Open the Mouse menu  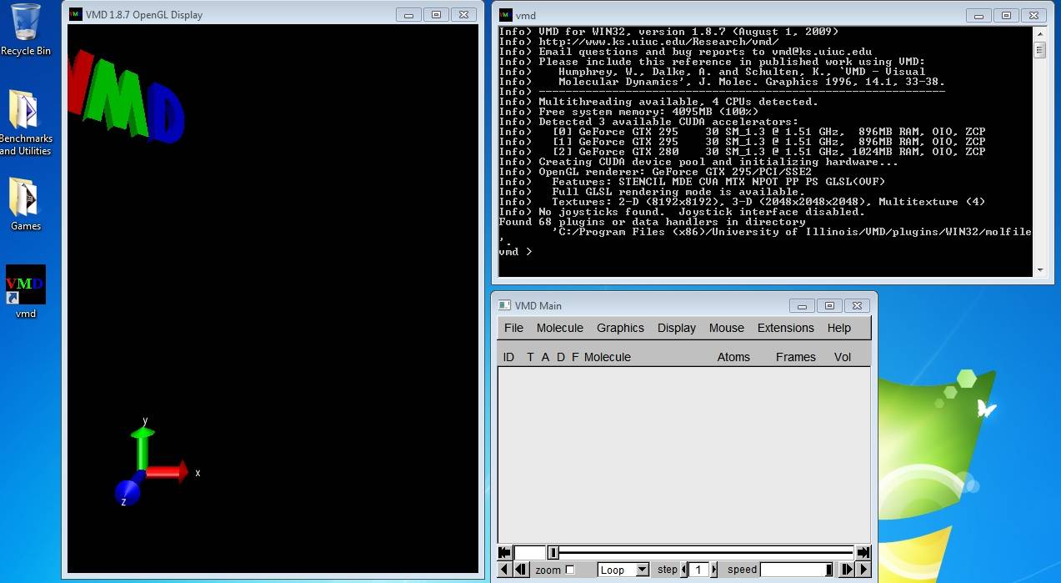(x=727, y=328)
